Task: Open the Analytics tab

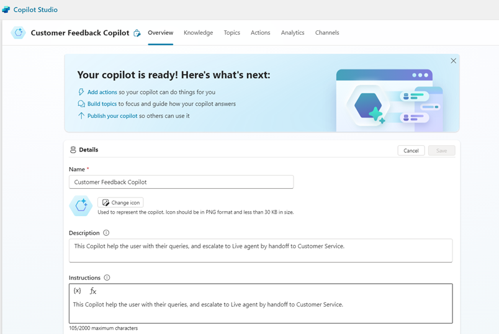Action: tap(292, 33)
